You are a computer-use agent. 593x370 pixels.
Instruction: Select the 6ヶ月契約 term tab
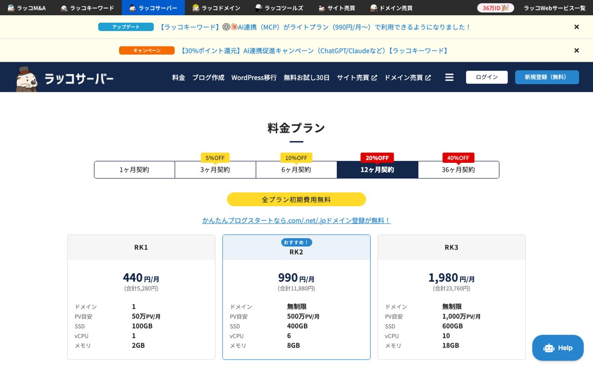296,170
